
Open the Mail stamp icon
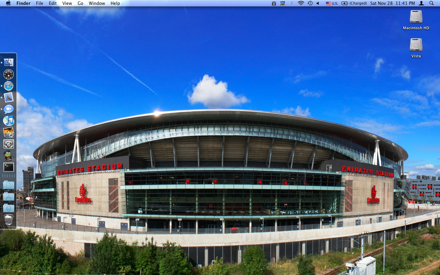[x=9, y=97]
